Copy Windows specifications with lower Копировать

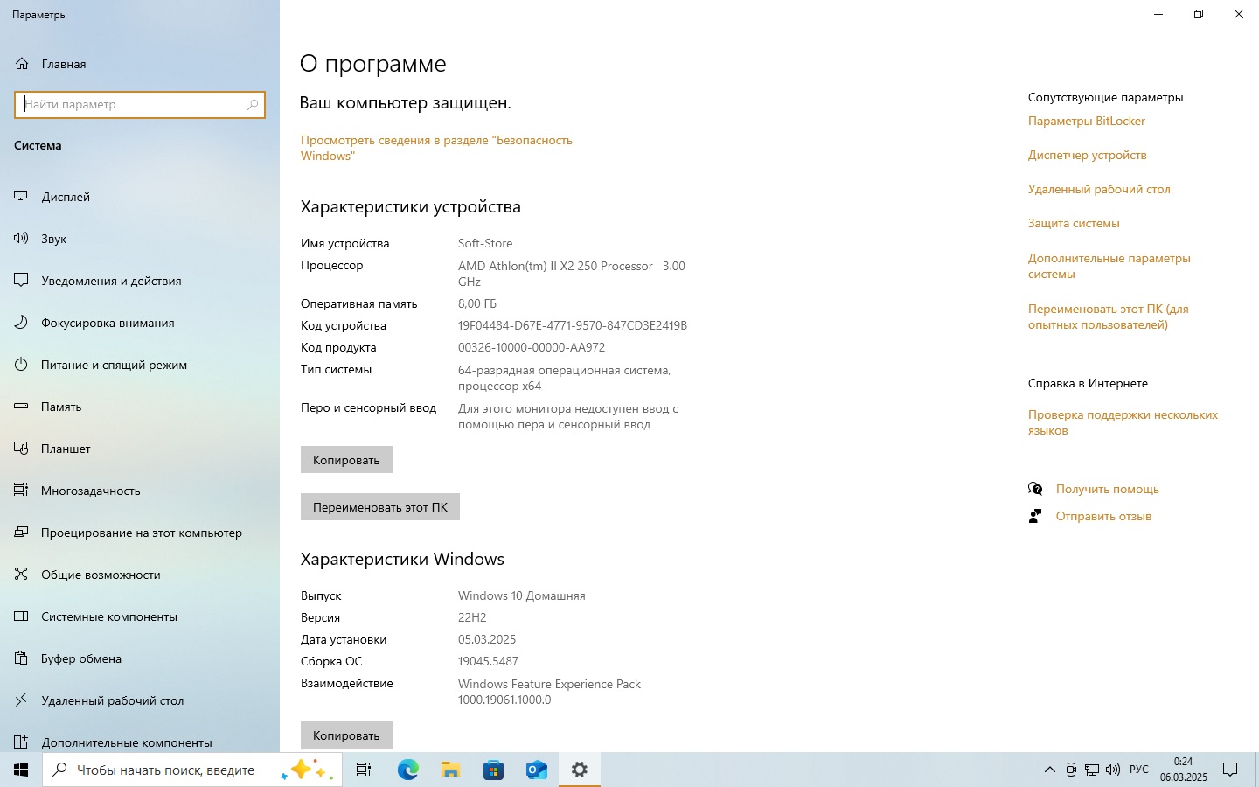point(346,735)
